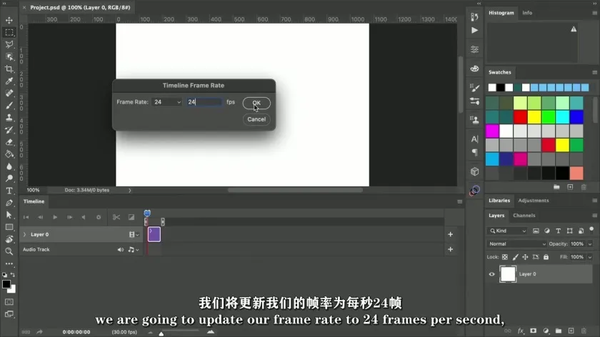
Task: Select the Type tool in the toolbar
Action: 9,191
